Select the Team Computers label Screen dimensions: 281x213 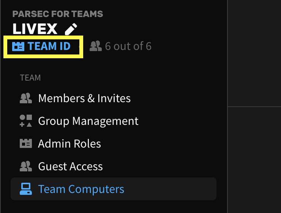pyautogui.click(x=81, y=189)
